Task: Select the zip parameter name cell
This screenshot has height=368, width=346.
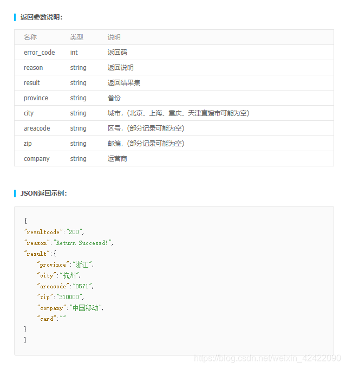Action: (x=28, y=144)
